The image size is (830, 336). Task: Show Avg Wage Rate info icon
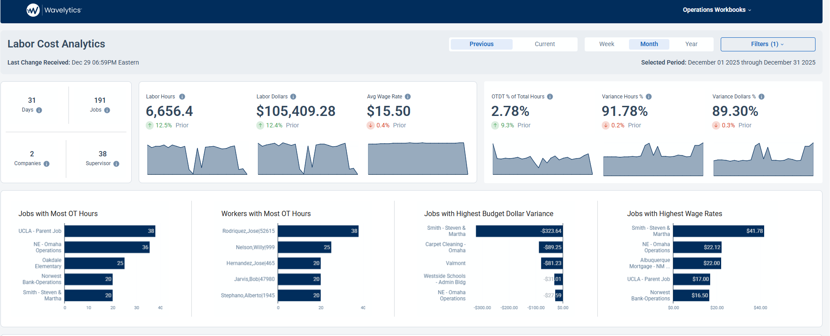point(408,97)
